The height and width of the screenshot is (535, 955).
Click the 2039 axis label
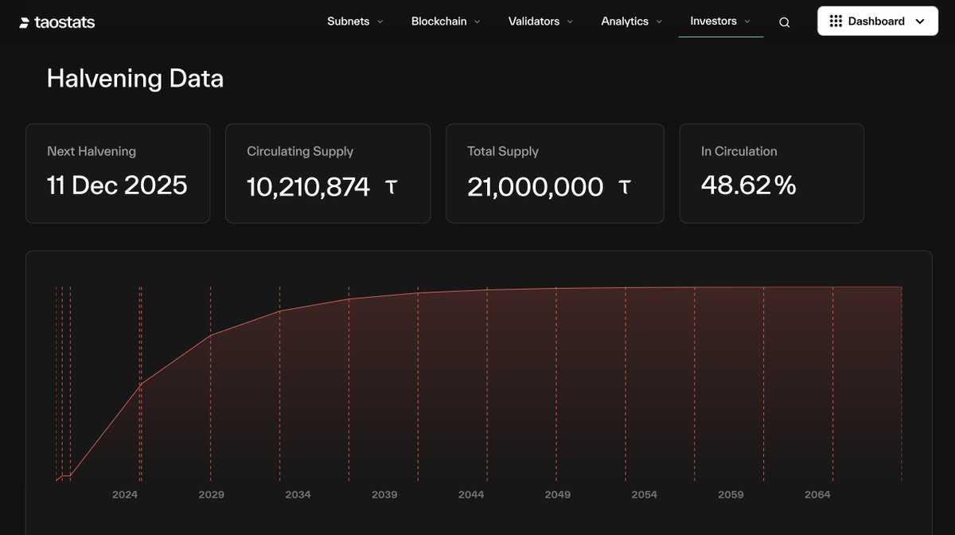[384, 494]
